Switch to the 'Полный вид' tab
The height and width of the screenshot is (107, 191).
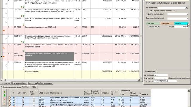pos(6,83)
